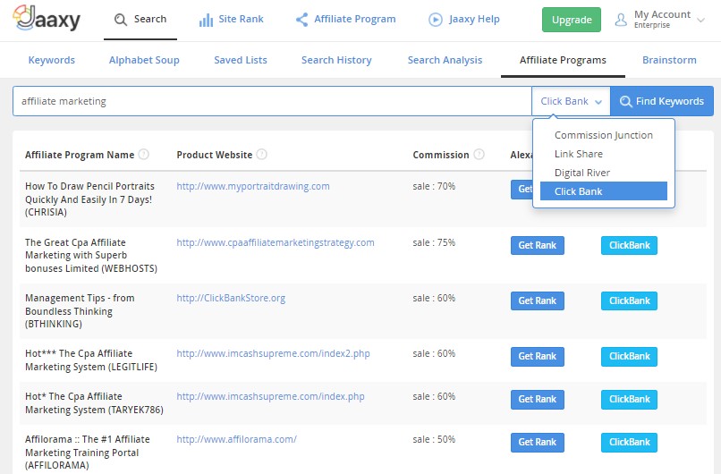Open the cpaaffiliatemarketingstrategy.com link
The image size is (721, 474).
(276, 242)
